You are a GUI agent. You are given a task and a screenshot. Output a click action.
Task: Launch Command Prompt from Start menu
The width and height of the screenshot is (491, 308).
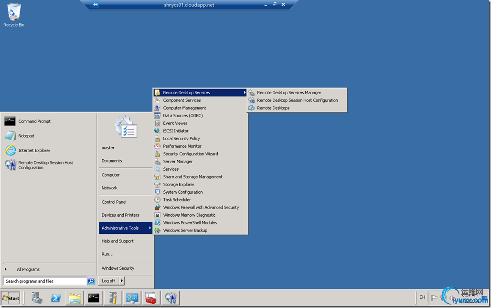pos(49,121)
